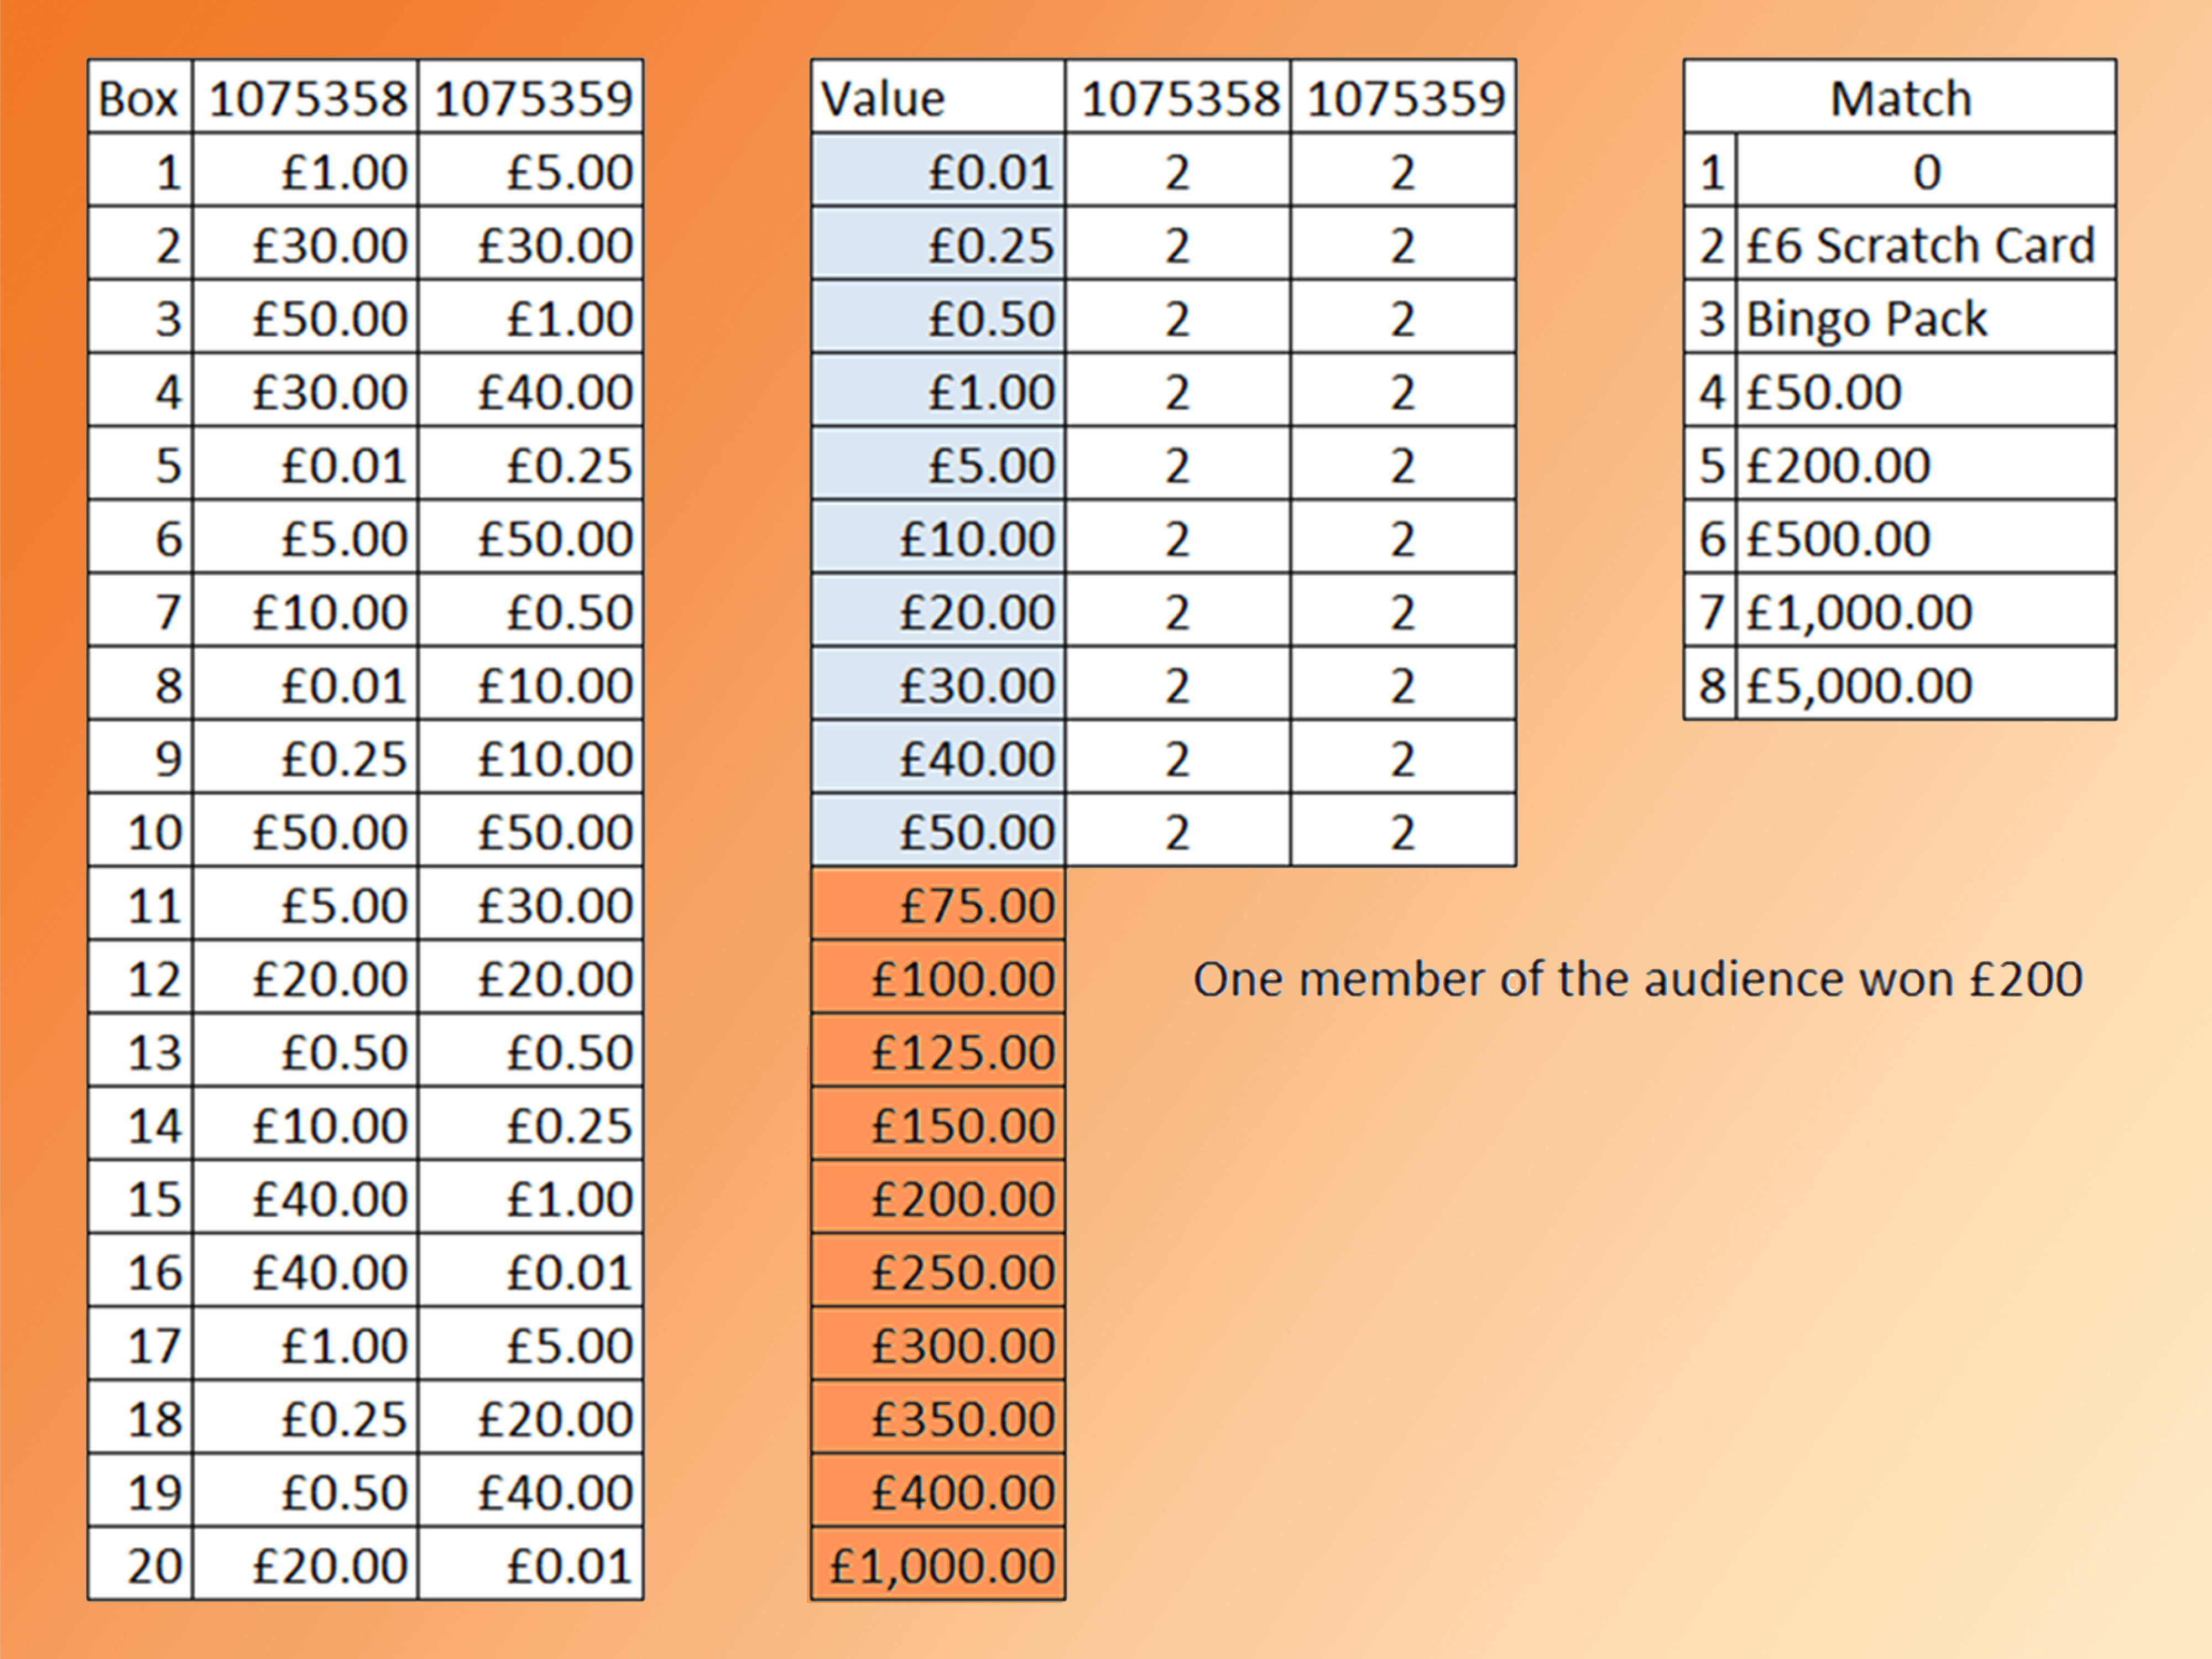Select the £400.00 orange value cell
The width and height of the screenshot is (2212, 1659).
[937, 1492]
